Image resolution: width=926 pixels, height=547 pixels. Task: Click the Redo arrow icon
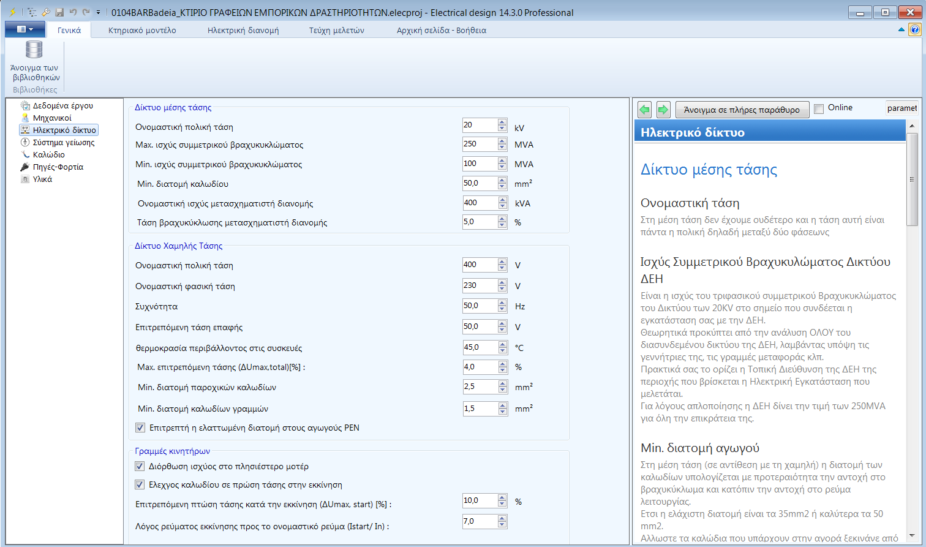click(83, 12)
